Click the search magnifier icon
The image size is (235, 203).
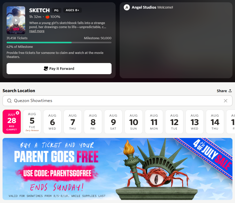click(x=9, y=101)
